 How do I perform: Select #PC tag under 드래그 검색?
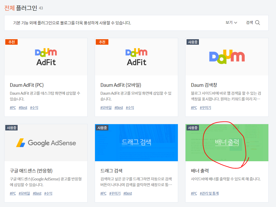[x=103, y=193]
